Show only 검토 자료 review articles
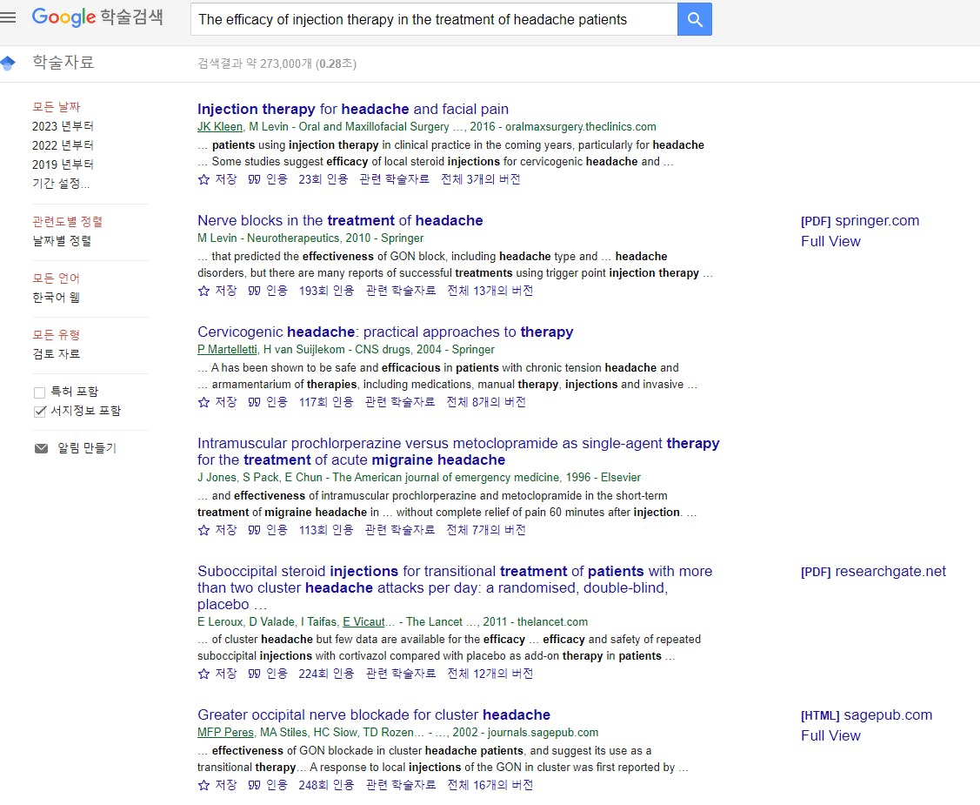The image size is (980, 805). click(57, 354)
